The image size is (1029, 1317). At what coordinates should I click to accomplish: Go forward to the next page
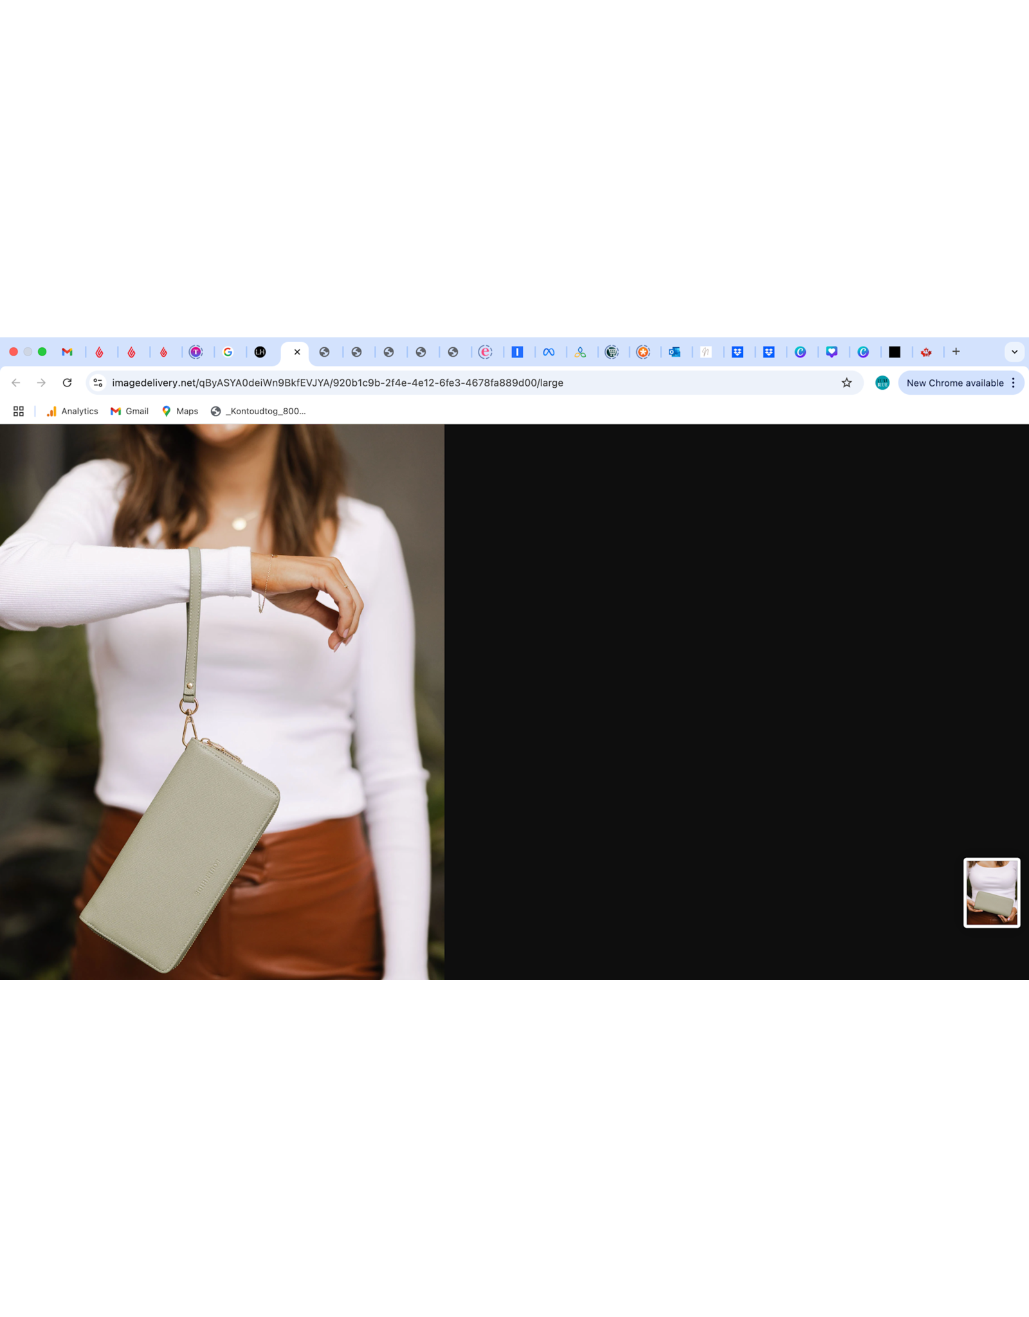(41, 383)
